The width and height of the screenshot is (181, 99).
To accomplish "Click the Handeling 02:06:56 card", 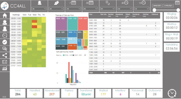I will pos(172,47).
